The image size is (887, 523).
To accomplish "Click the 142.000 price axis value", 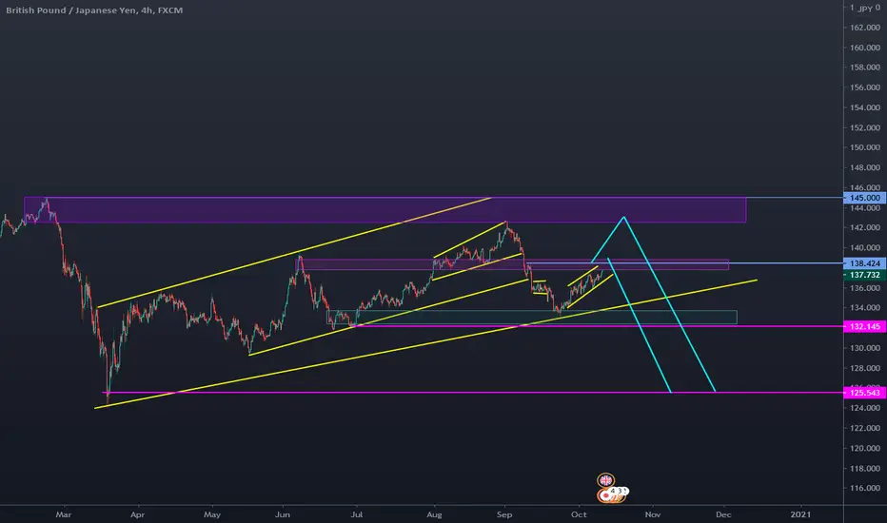I will [865, 228].
